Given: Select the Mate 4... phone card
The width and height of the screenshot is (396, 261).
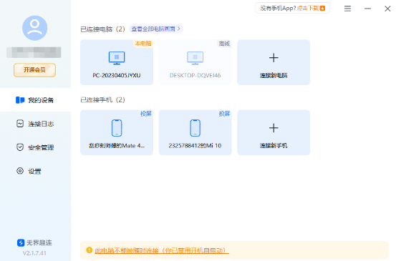Looking at the screenshot, I should pyautogui.click(x=117, y=132).
